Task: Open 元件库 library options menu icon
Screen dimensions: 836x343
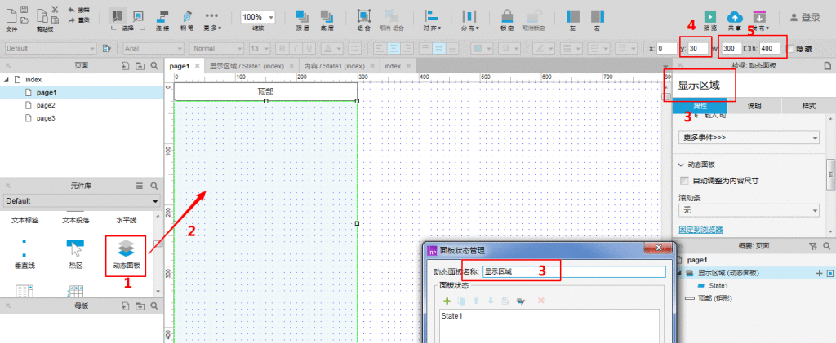Action: pos(140,186)
